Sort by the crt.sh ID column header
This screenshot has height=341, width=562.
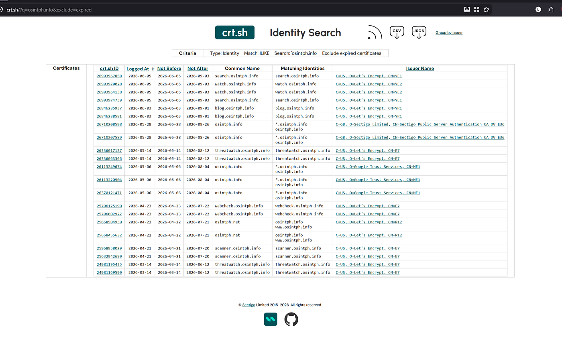tap(109, 69)
